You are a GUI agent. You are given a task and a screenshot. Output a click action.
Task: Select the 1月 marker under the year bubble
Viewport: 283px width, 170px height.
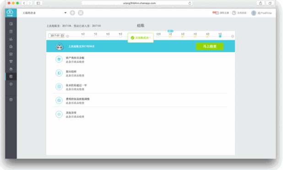(x=170, y=35)
